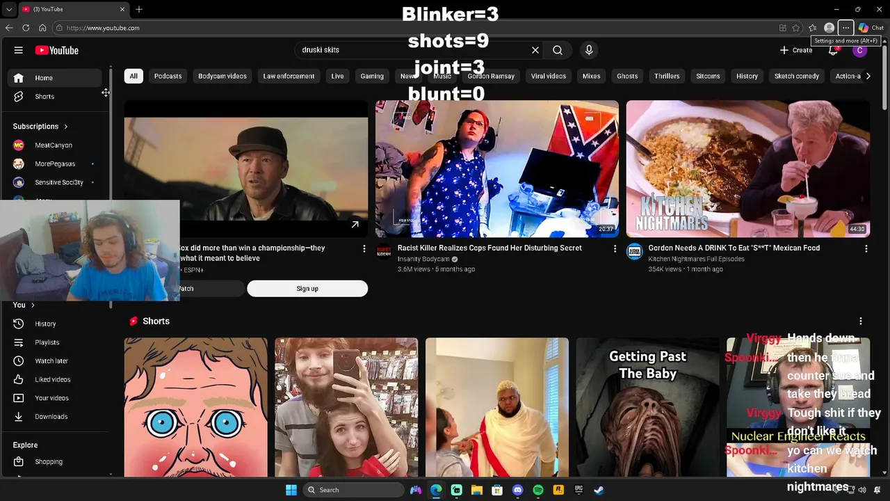
Task: Show more category chips with right arrow
Action: tap(868, 76)
